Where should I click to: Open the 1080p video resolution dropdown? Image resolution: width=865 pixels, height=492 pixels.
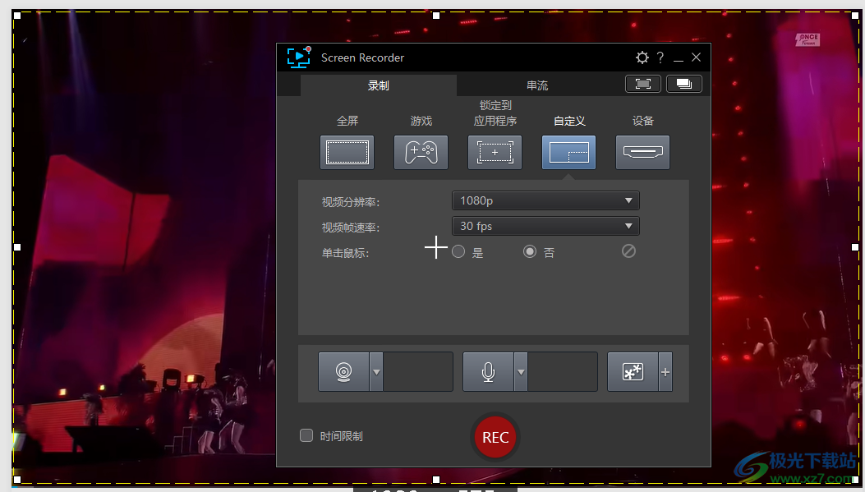pyautogui.click(x=545, y=200)
